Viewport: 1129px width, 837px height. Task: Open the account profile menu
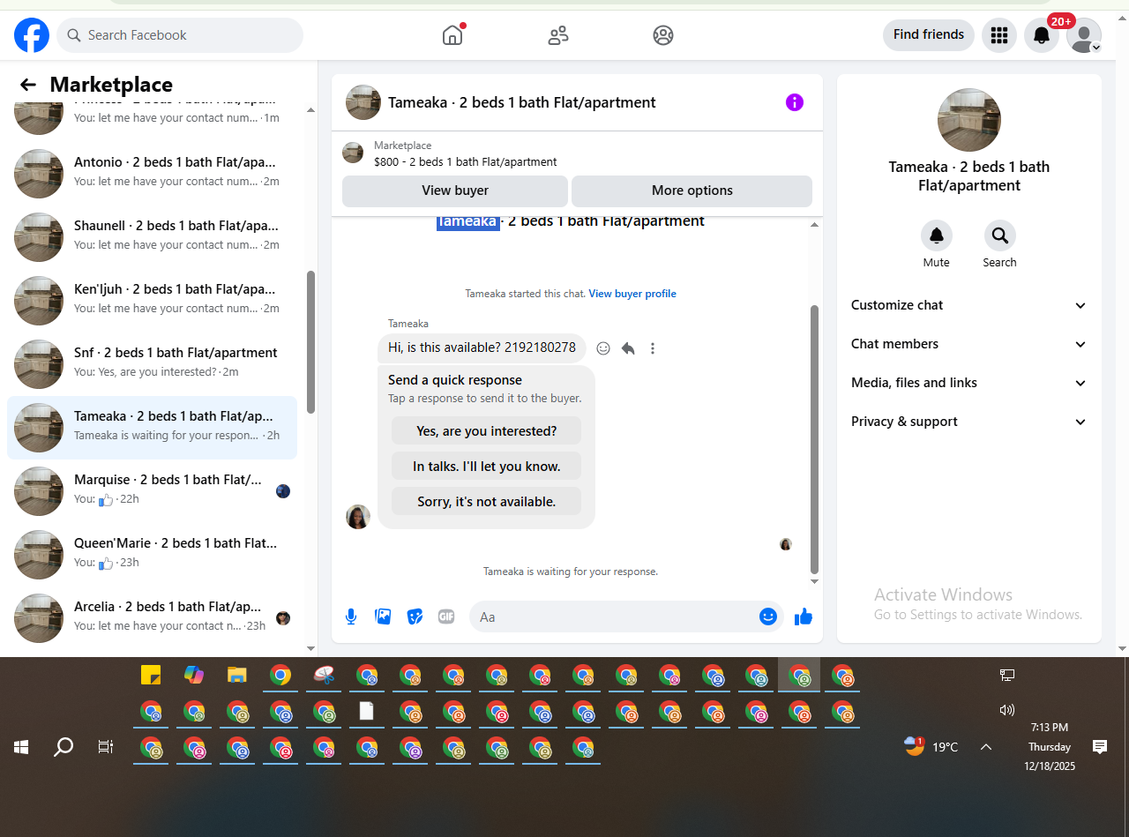(x=1084, y=35)
